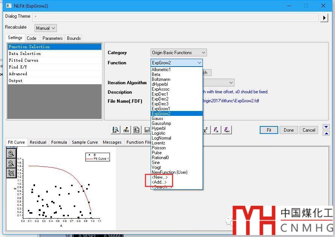The width and height of the screenshot is (335, 237).
Task: Select Data Selection in the settings list
Action: [25, 53]
